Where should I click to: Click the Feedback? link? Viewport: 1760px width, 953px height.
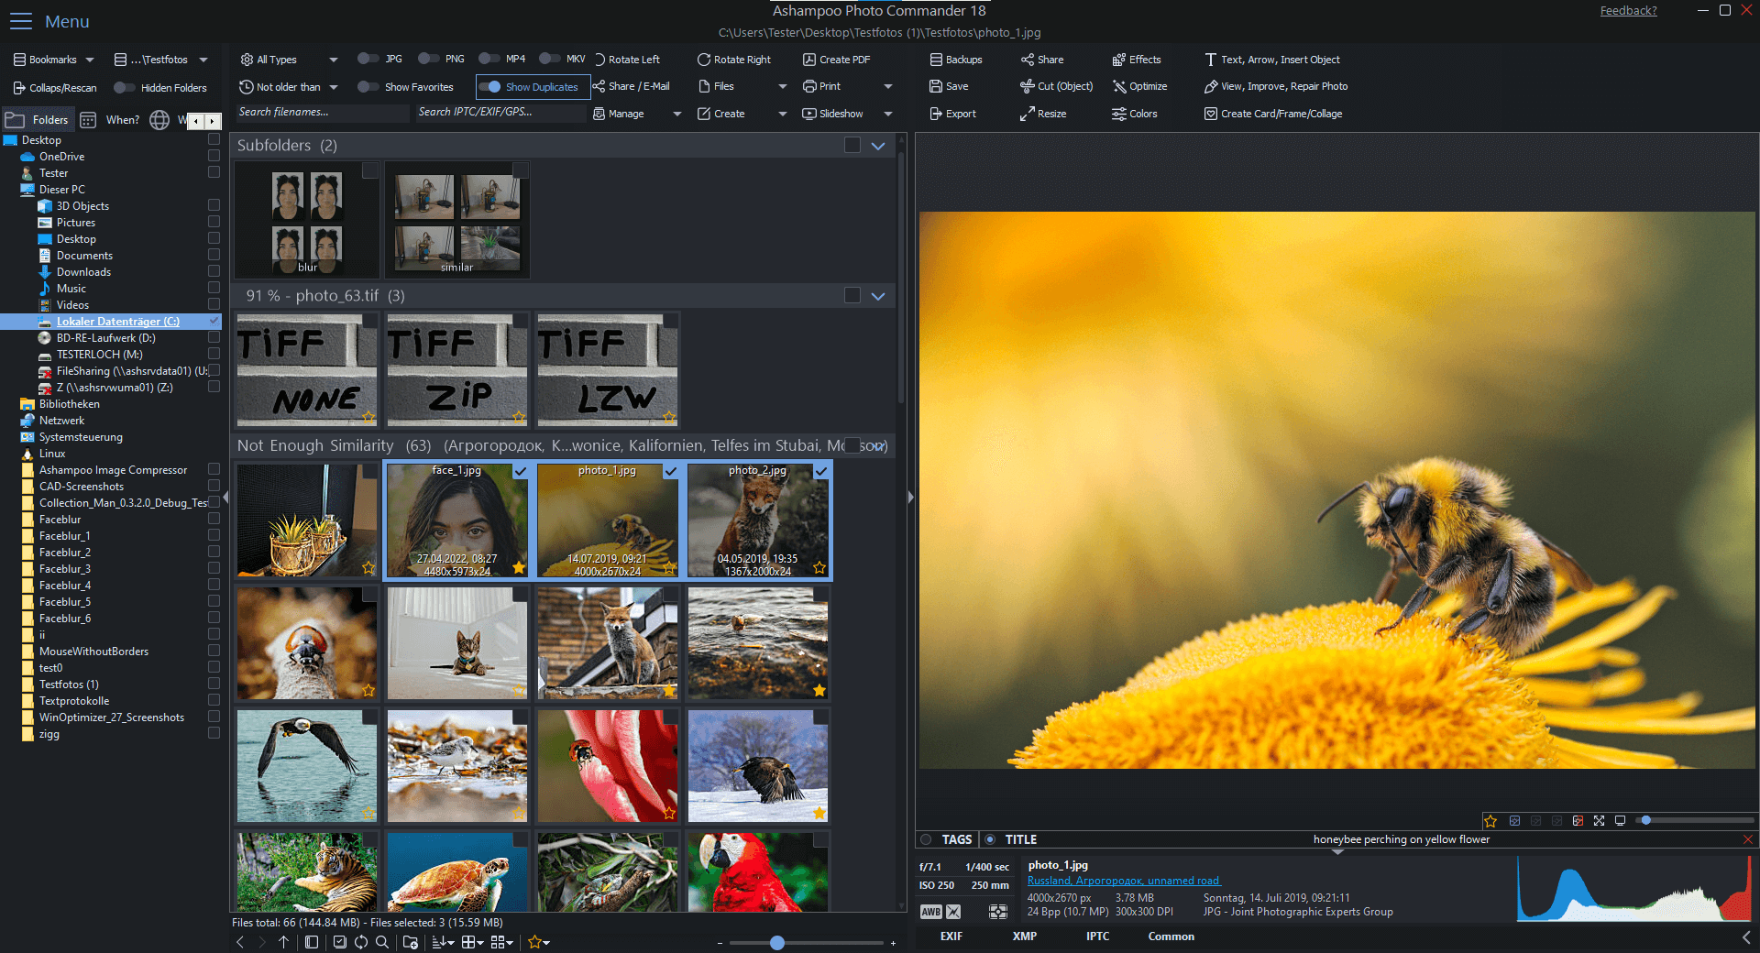tap(1628, 10)
